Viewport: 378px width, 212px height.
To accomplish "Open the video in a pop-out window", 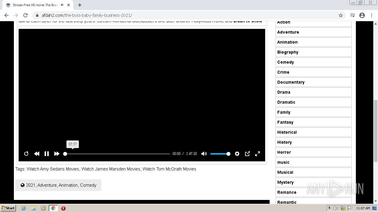I will click(x=247, y=154).
